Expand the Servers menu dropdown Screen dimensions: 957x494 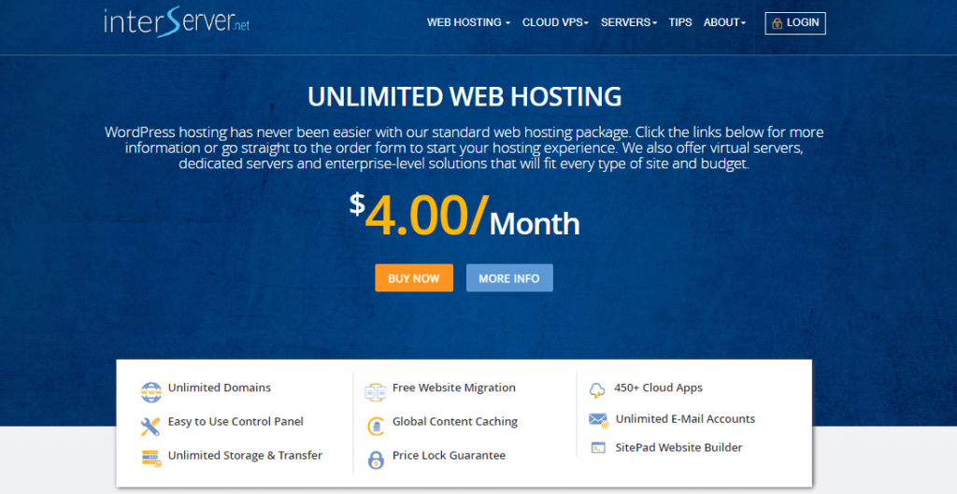pos(629,22)
